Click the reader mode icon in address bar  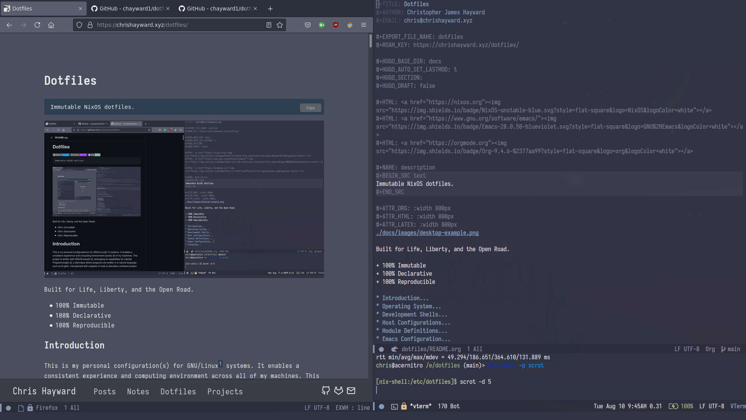coord(268,24)
